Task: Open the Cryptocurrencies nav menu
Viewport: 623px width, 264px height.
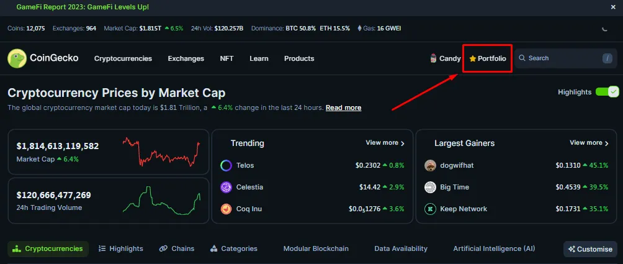Action: [x=123, y=58]
